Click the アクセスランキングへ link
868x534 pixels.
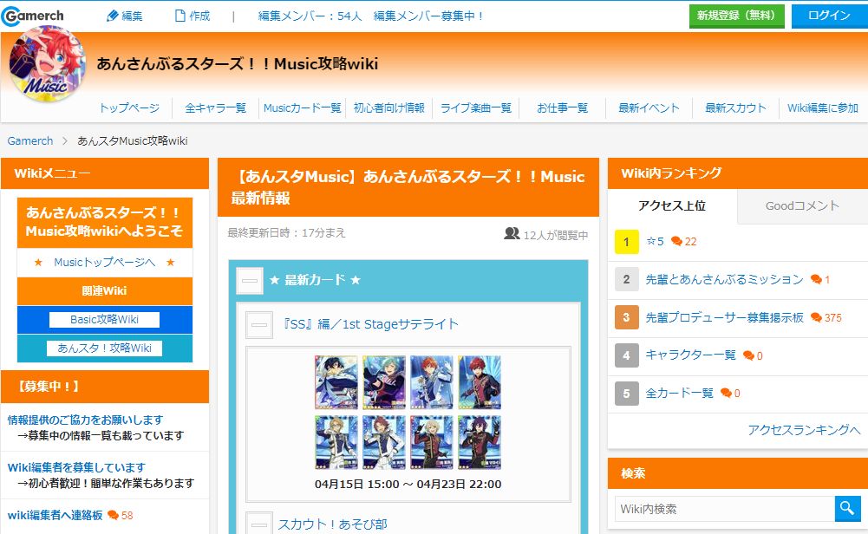click(804, 430)
